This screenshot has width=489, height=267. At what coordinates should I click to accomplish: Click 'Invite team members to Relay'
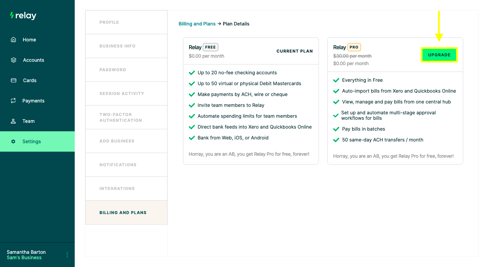pyautogui.click(x=231, y=105)
